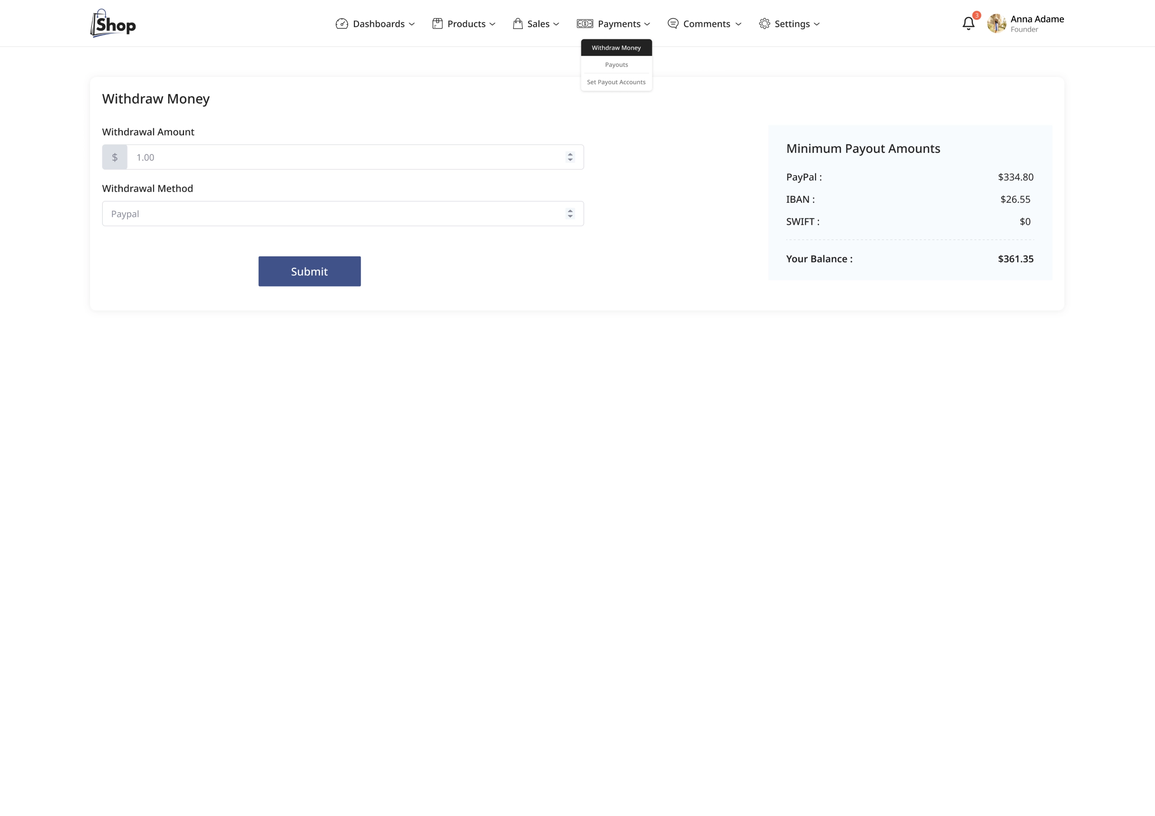Choose Set Payout Accounts menu entry

pyautogui.click(x=616, y=82)
